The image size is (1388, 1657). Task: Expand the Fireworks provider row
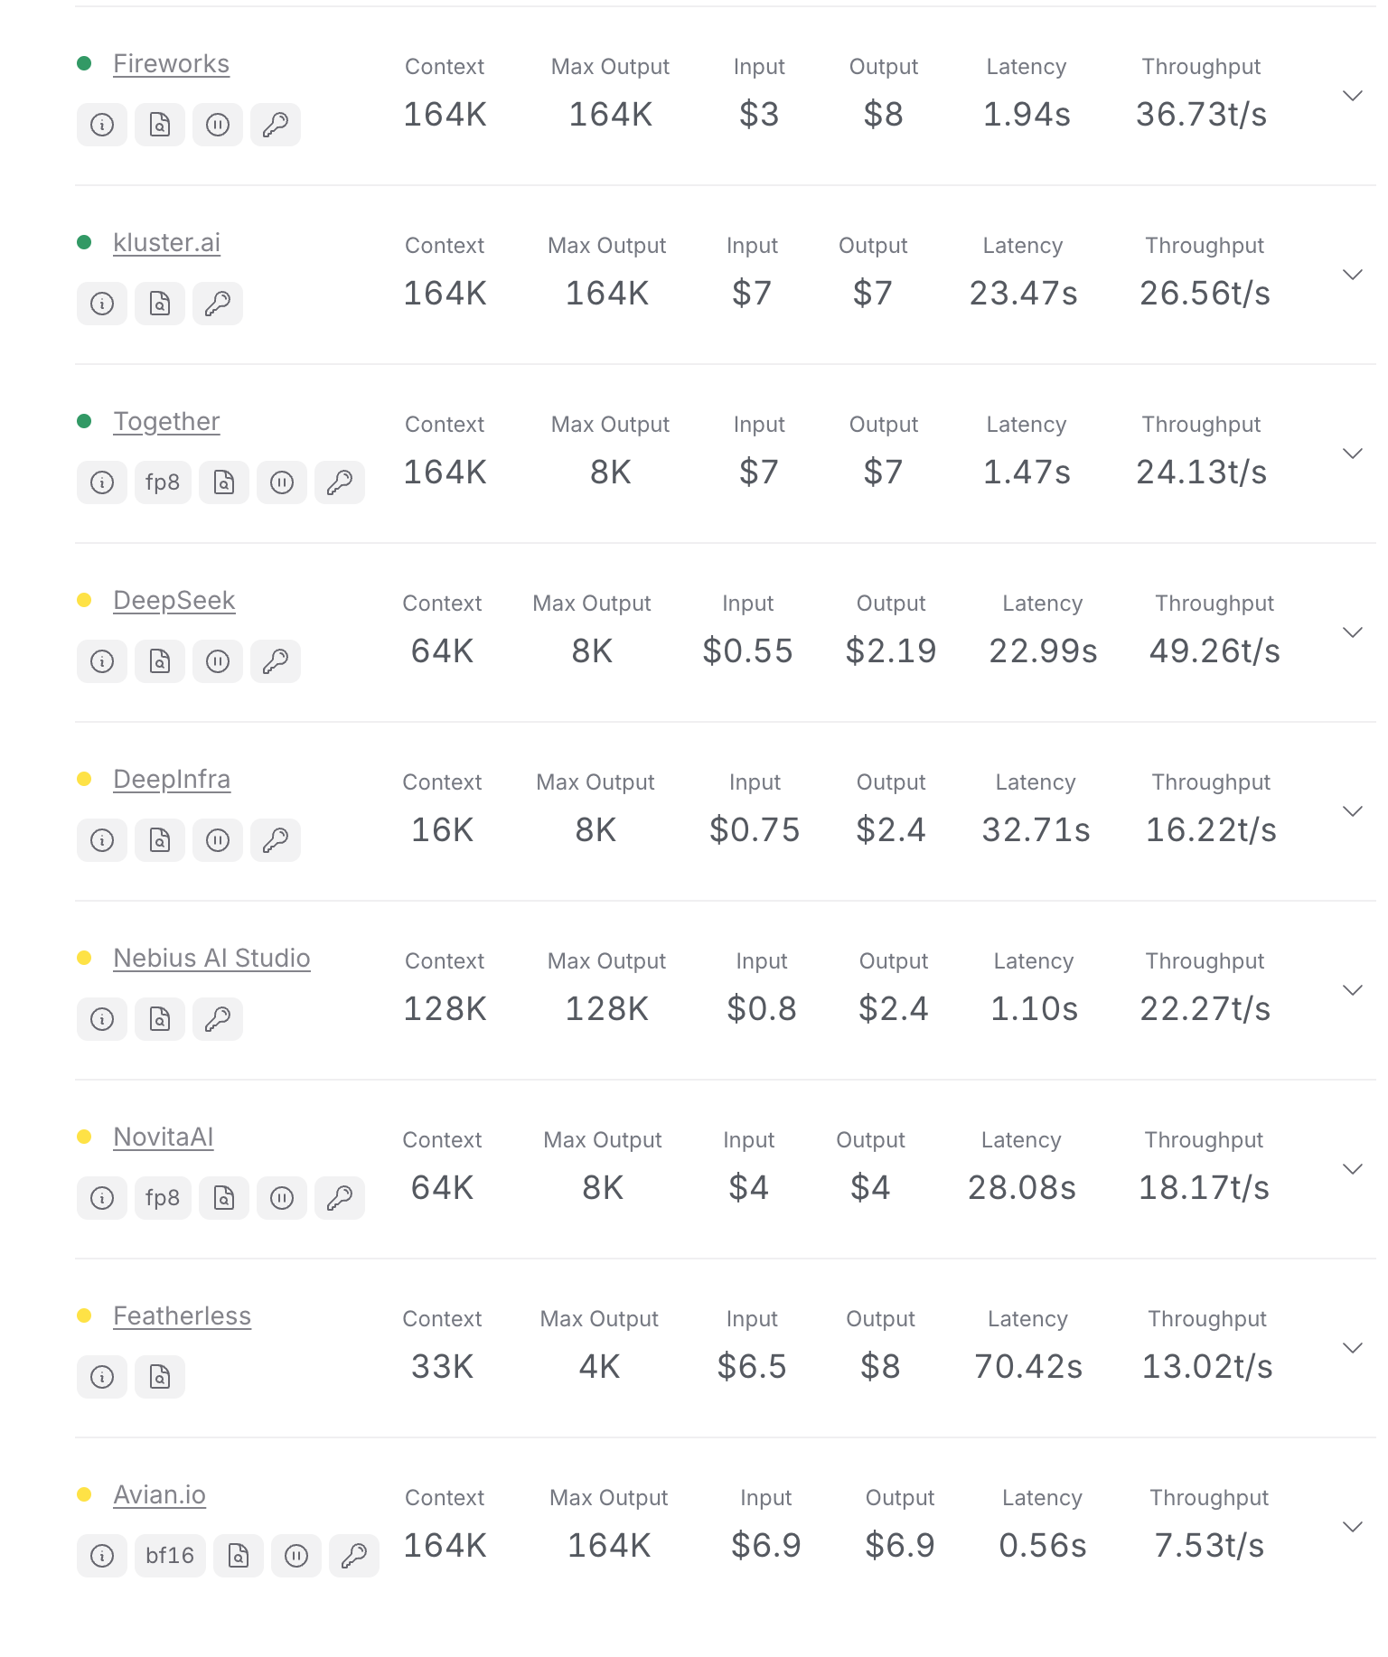1353,96
